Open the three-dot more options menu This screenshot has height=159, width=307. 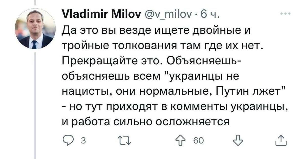[x=285, y=14]
